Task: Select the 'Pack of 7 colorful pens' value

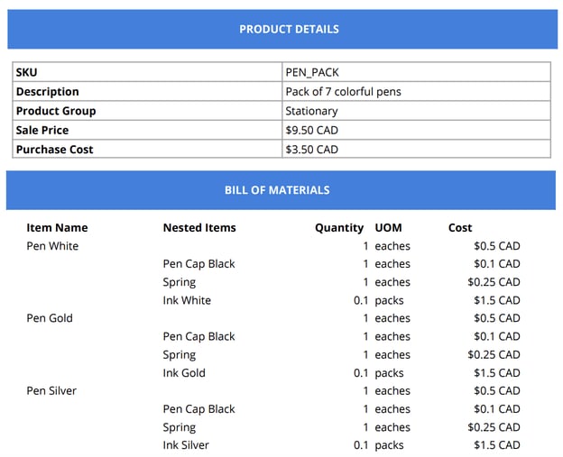Action: 343,92
